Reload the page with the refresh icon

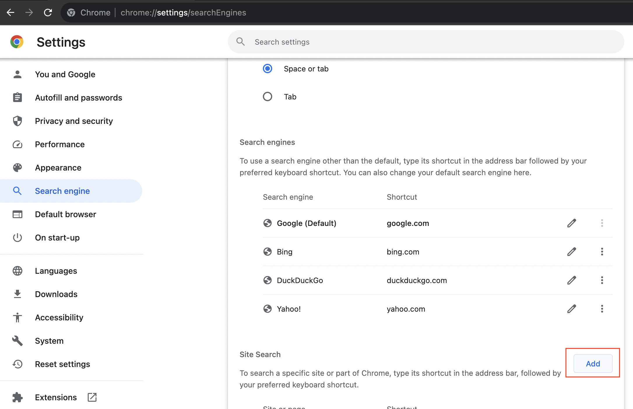(48, 13)
